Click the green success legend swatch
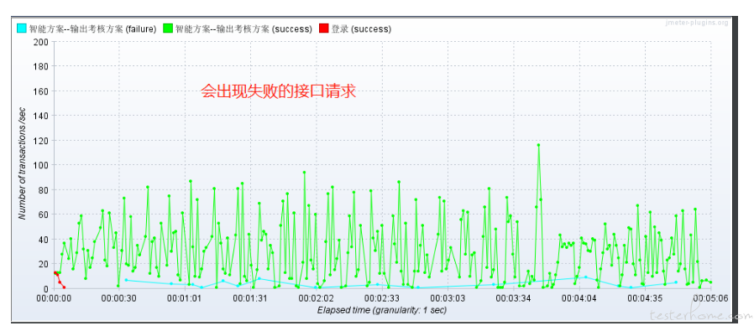 pos(168,28)
